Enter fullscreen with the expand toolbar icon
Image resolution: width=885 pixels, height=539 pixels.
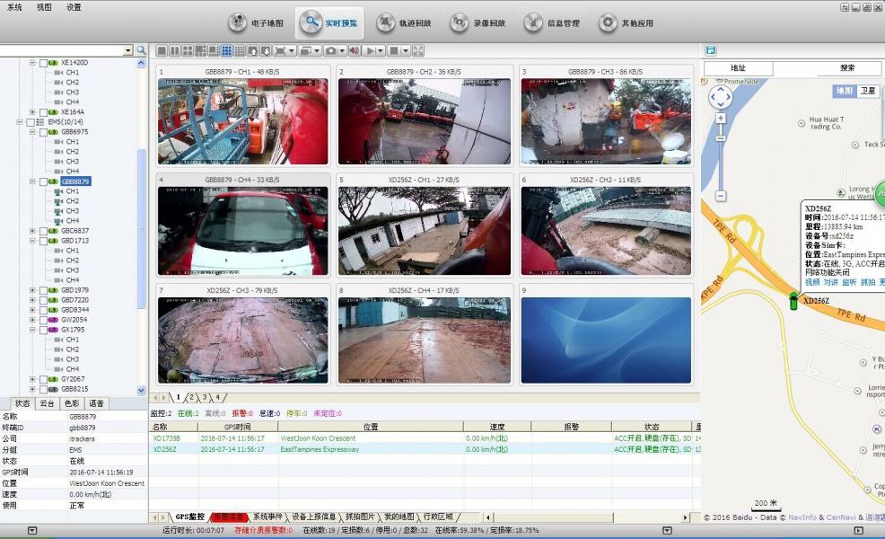pyautogui.click(x=417, y=51)
